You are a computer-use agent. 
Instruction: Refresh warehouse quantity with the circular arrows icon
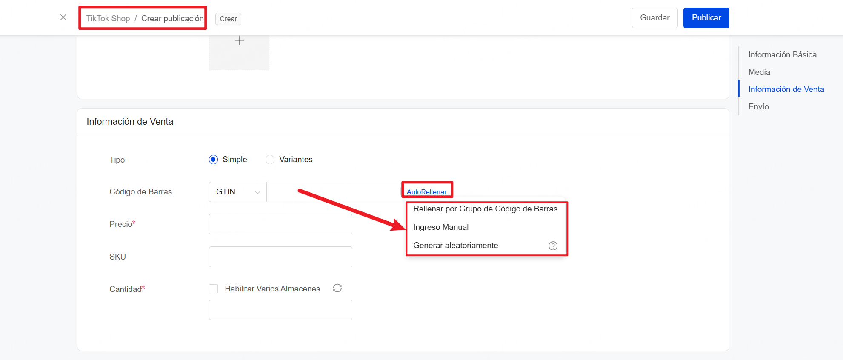337,288
